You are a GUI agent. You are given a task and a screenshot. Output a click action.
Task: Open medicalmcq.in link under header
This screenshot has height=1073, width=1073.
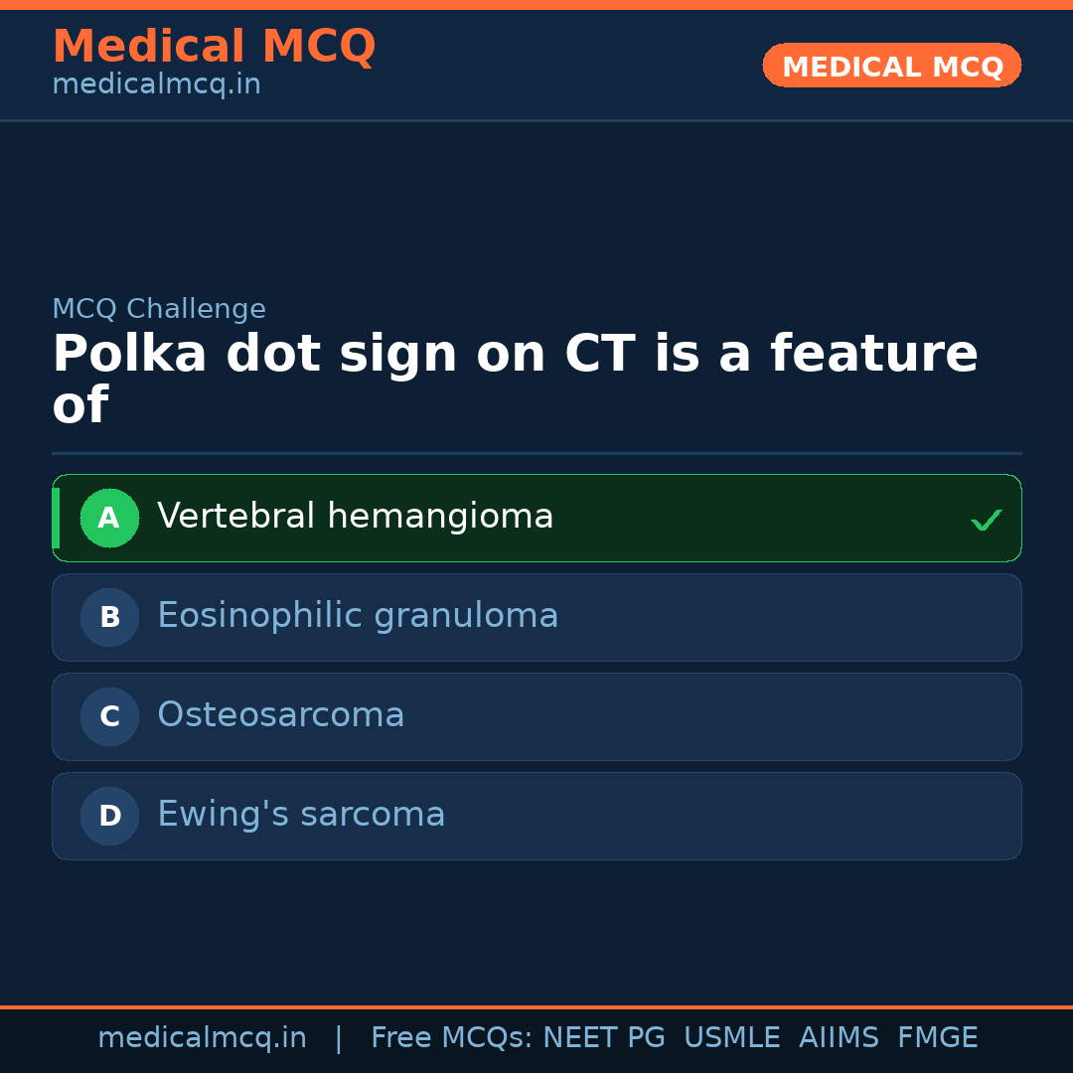(x=156, y=85)
